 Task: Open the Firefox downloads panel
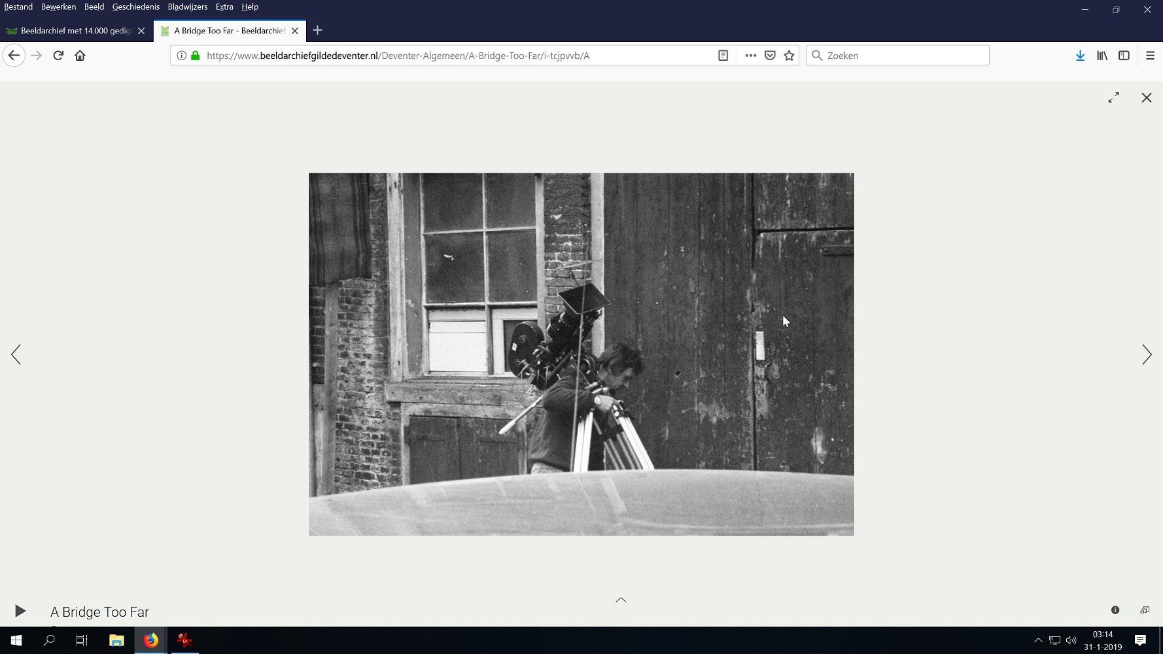point(1080,56)
